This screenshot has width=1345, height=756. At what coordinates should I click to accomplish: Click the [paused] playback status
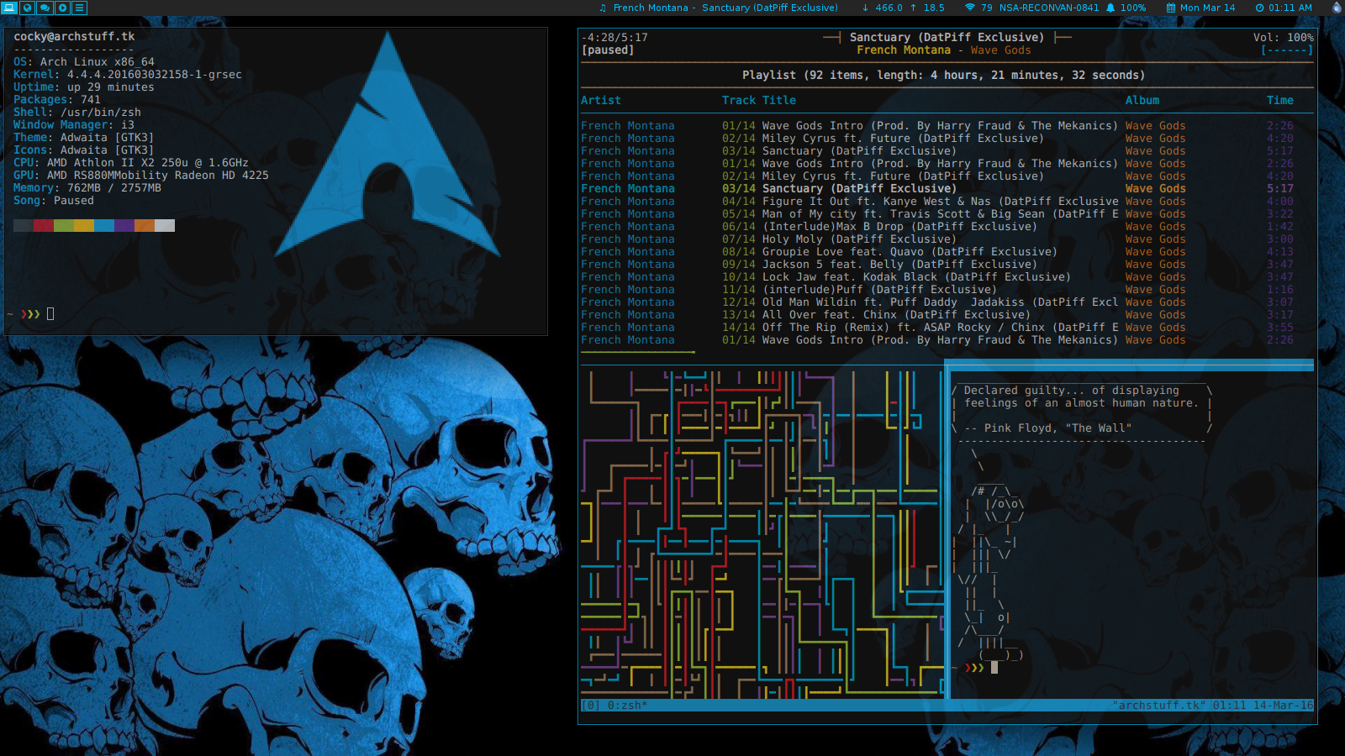[x=608, y=50]
